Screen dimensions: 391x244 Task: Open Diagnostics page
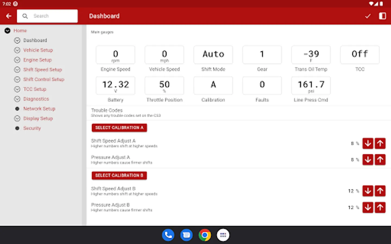pos(36,99)
